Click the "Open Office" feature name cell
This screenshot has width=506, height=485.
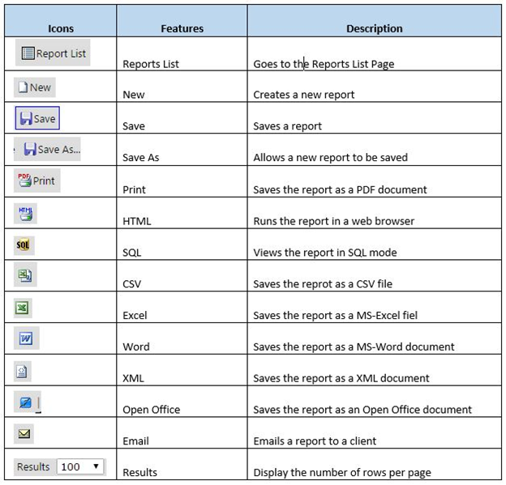[151, 410]
